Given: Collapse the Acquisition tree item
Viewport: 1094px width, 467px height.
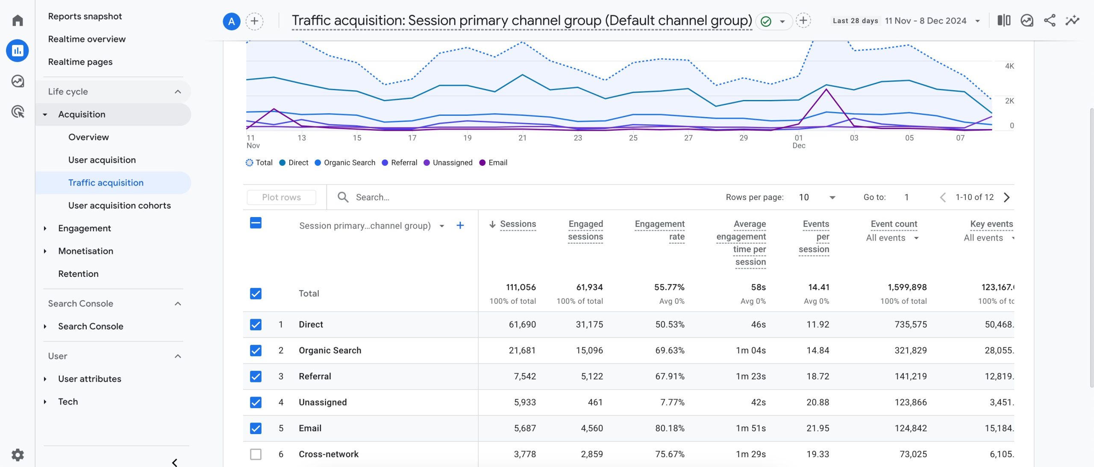Looking at the screenshot, I should click(45, 115).
